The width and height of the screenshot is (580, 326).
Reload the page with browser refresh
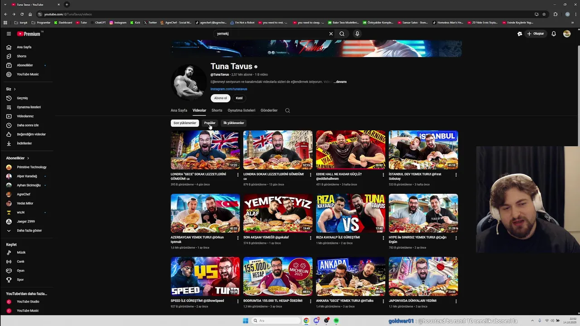coord(22,14)
